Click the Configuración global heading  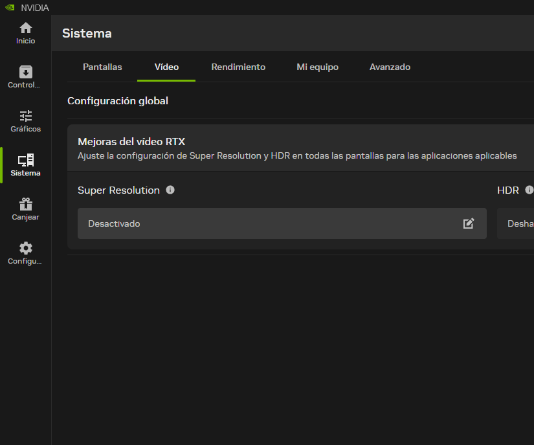click(x=118, y=101)
